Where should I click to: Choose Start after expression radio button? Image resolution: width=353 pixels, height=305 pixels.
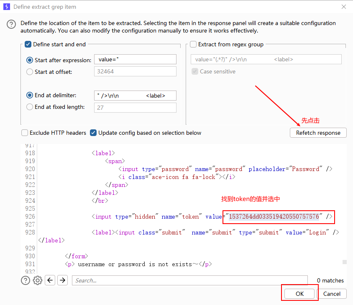click(30, 60)
